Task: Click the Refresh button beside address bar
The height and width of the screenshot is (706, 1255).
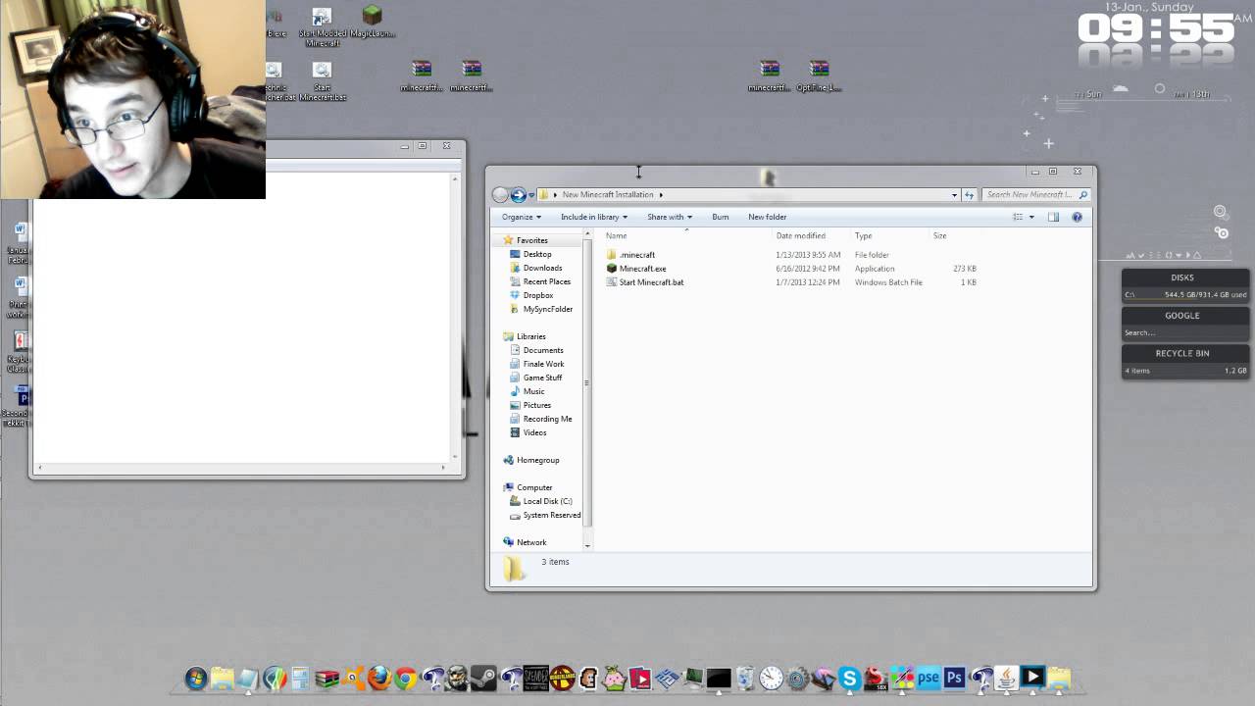Action: point(969,194)
